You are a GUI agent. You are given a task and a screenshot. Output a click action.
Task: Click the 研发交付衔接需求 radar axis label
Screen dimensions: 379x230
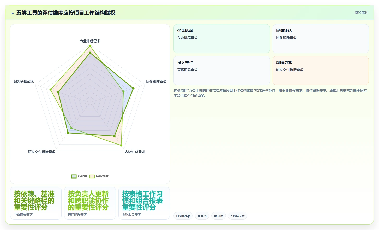[x=42, y=152]
